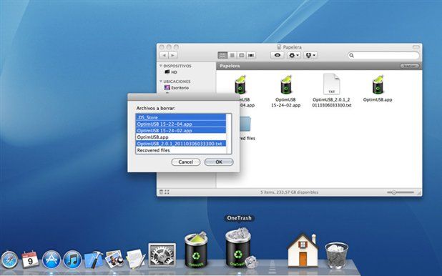
Task: Open the Preview app in Dock
Action: coord(114,259)
